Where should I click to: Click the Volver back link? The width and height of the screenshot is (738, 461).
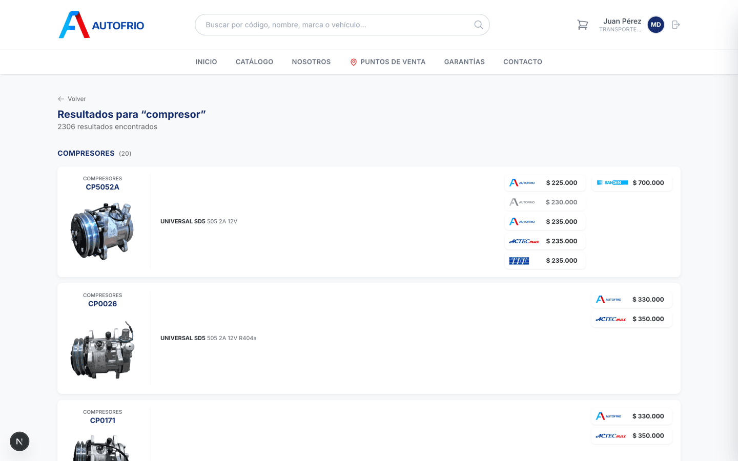click(72, 99)
